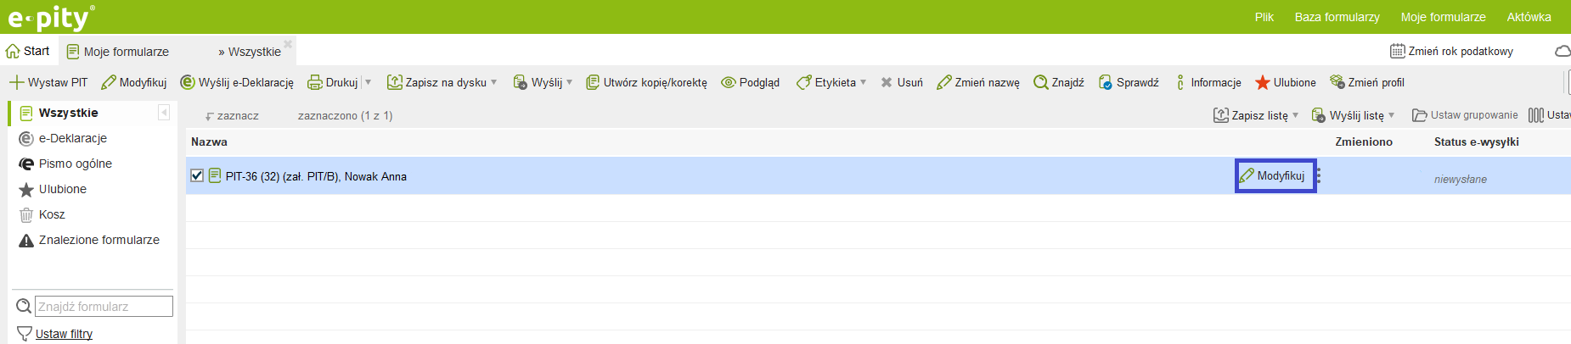Click Modyfikuj button in PIT-36 row
This screenshot has height=344, width=1571.
pos(1275,176)
